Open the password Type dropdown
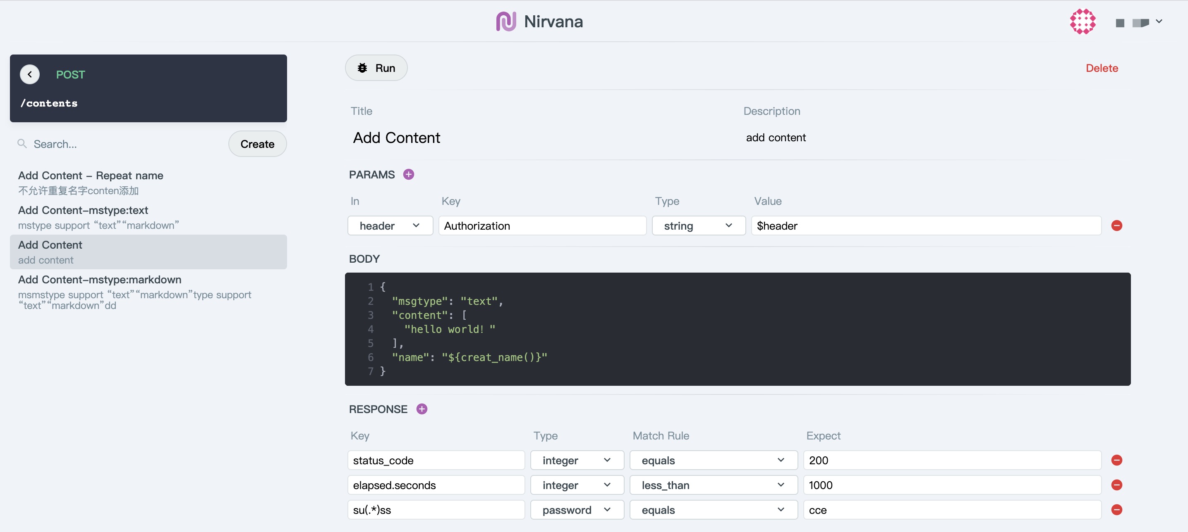1188x532 pixels. coord(577,510)
